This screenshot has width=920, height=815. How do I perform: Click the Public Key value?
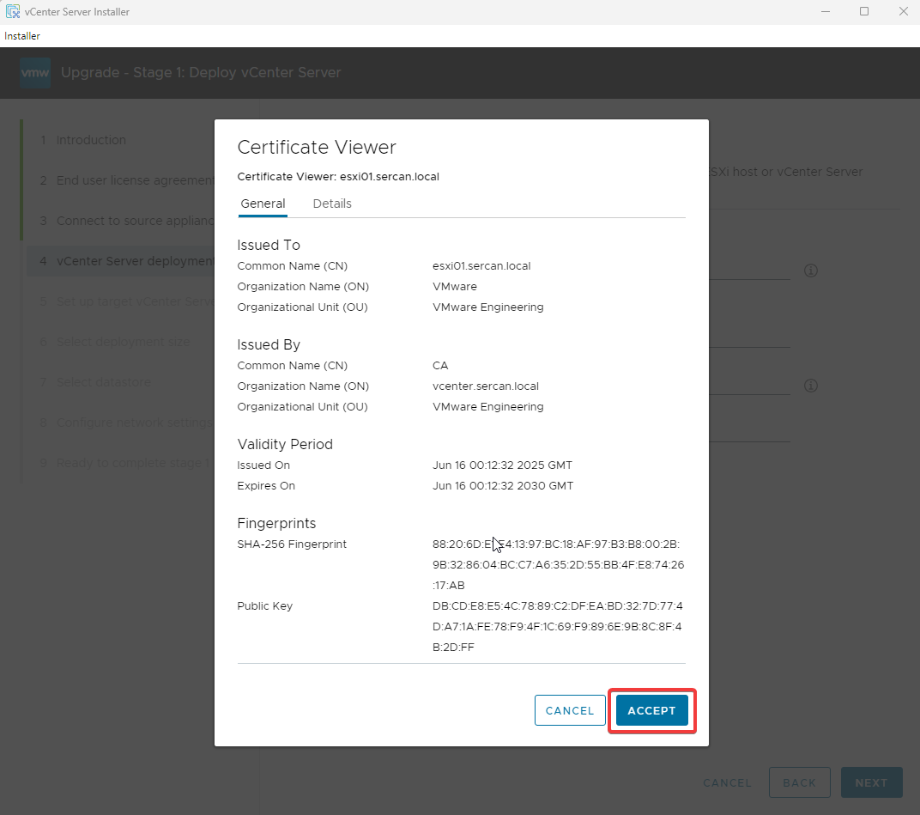pos(557,627)
